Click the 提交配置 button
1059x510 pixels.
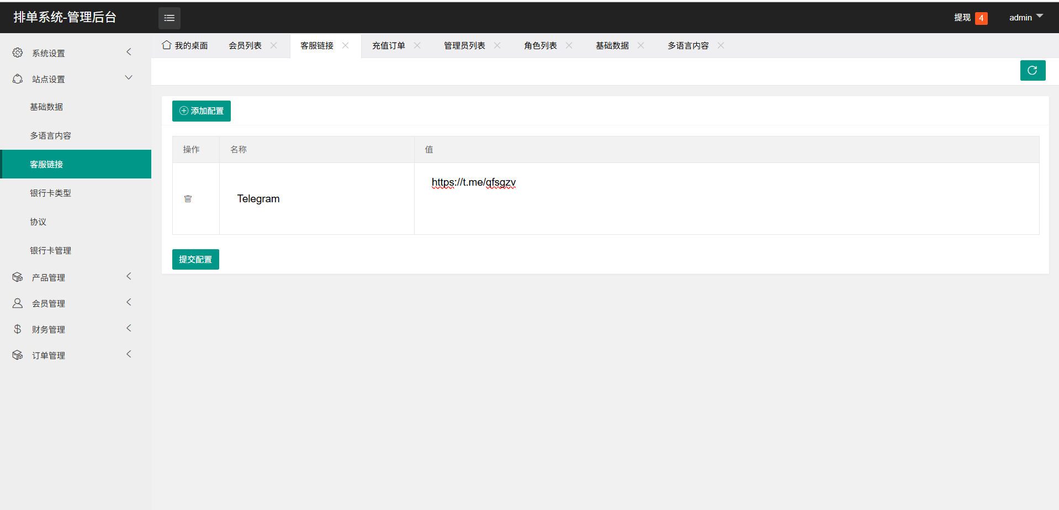(195, 259)
